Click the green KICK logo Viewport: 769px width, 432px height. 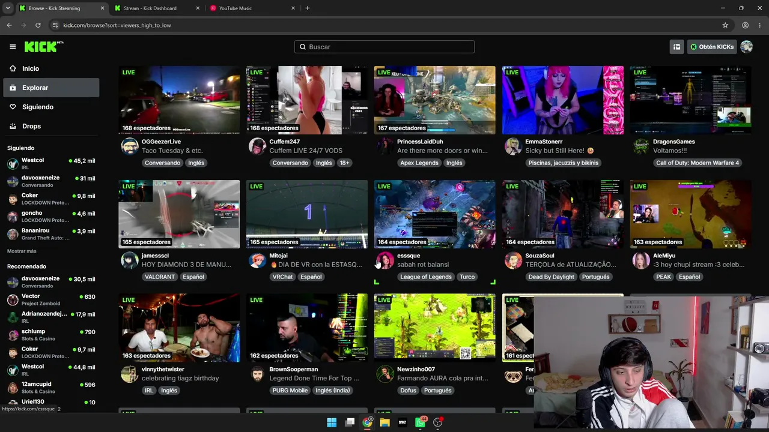pyautogui.click(x=44, y=47)
